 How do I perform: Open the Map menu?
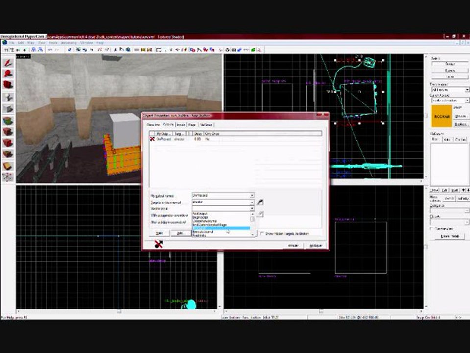(x=31, y=43)
